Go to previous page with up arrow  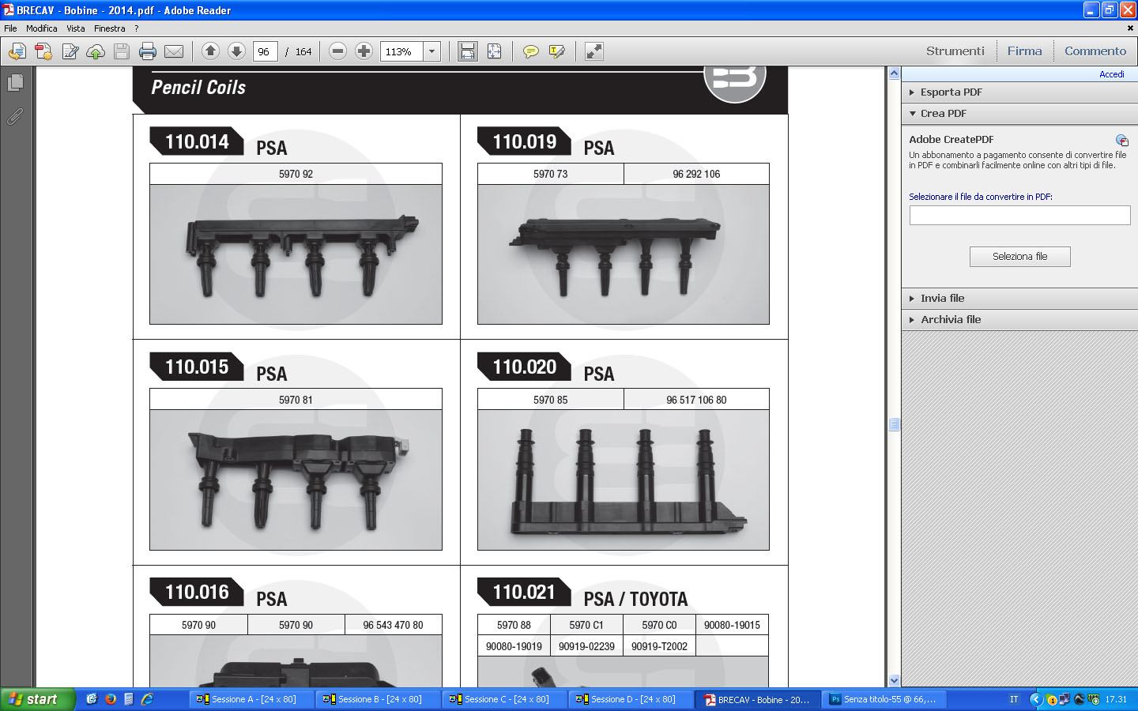(x=210, y=51)
